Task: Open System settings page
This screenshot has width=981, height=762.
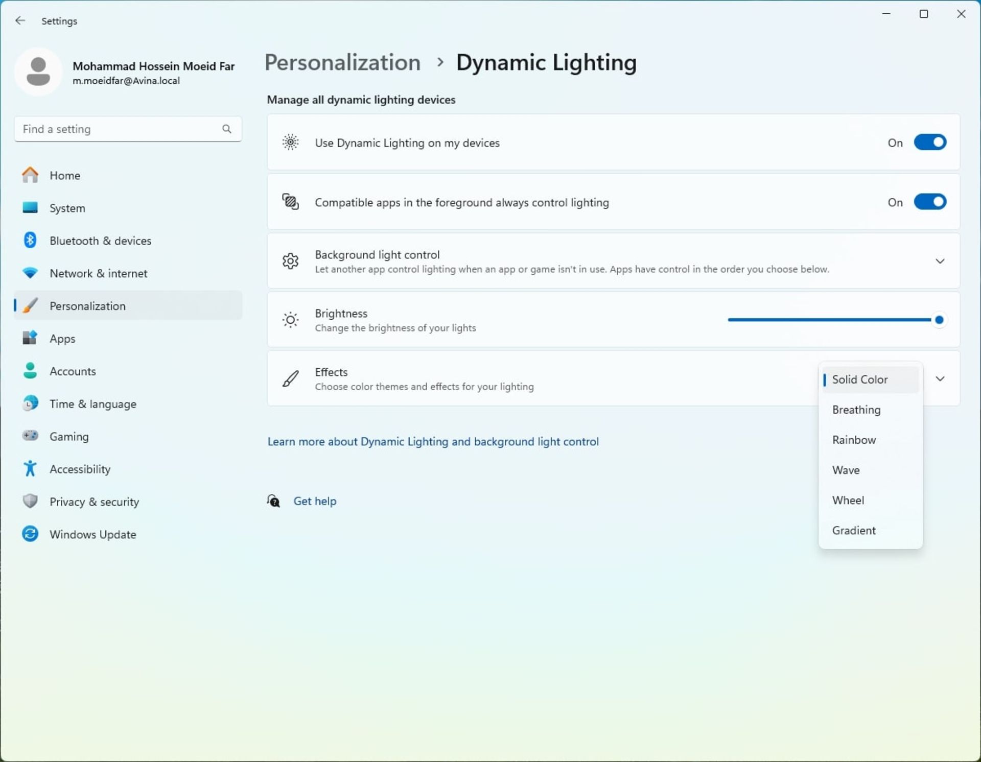Action: click(128, 208)
